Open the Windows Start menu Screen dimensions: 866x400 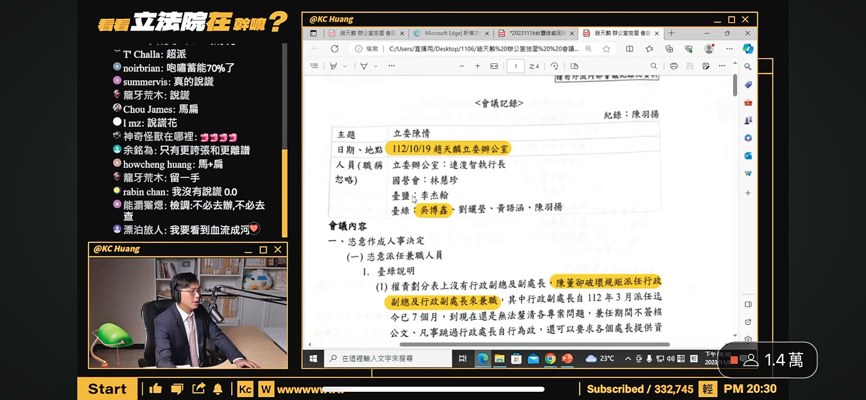click(313, 358)
